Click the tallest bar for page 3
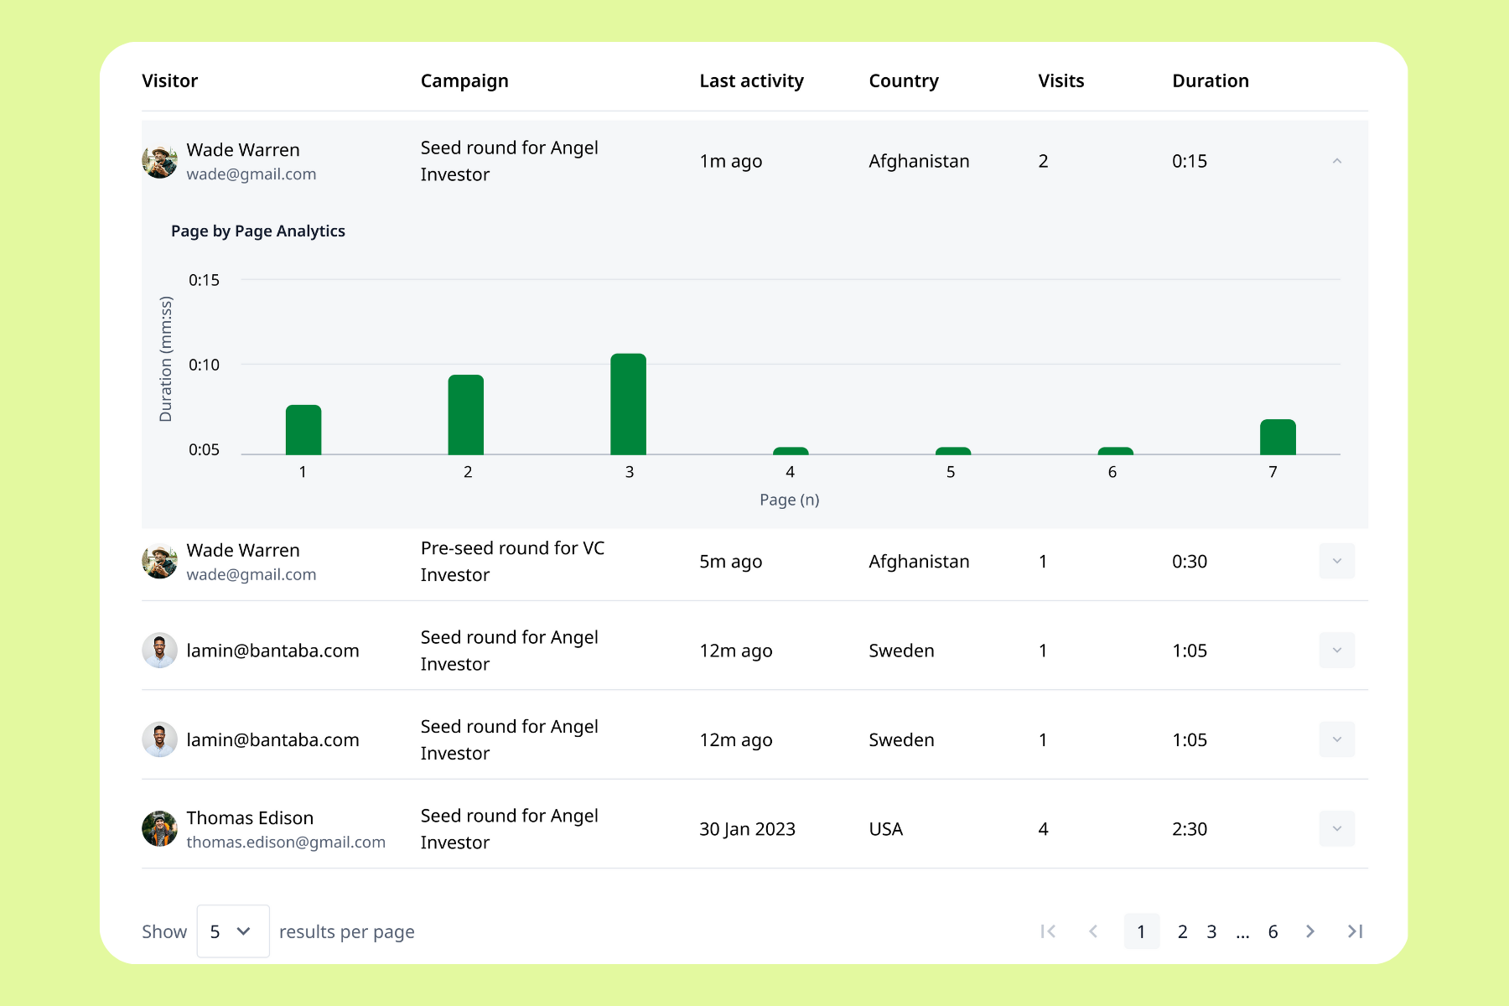This screenshot has height=1006, width=1509. pos(628,405)
